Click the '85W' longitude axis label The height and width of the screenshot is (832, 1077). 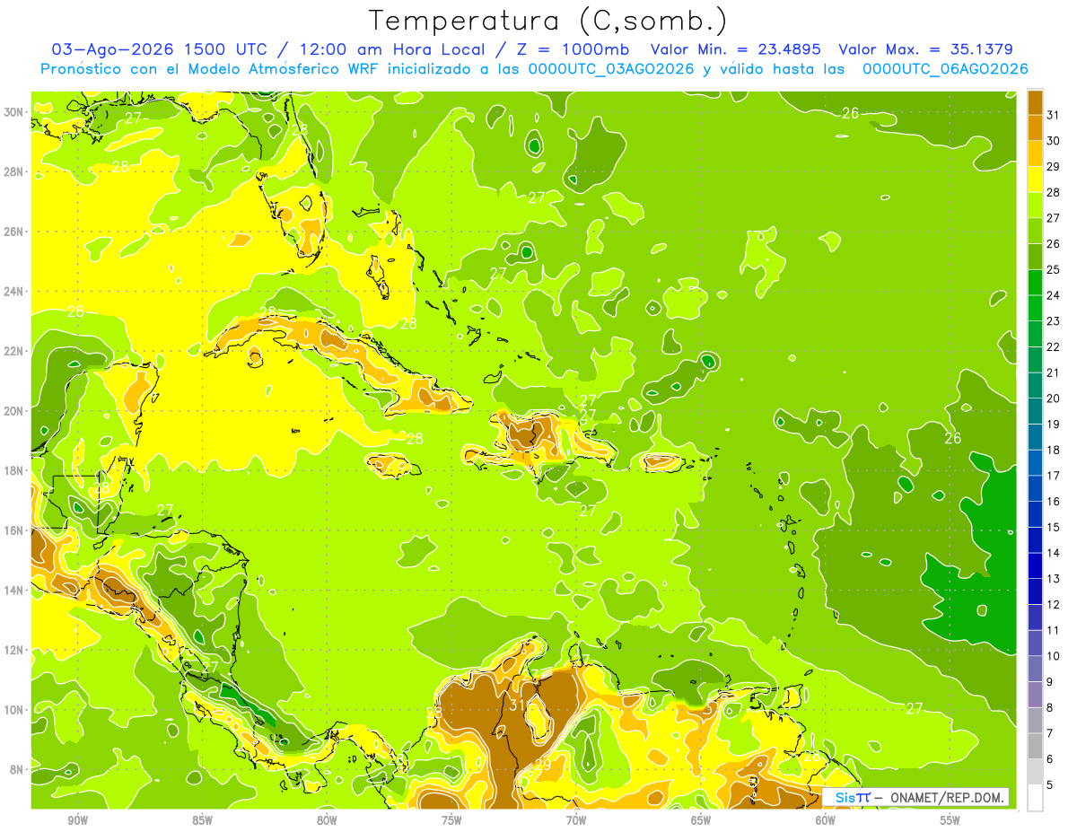click(203, 820)
